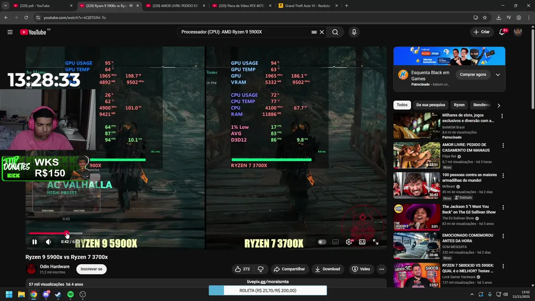Viewport: 535px width, 301px height.
Task: Like the video with 272 likes
Action: pyautogui.click(x=242, y=269)
